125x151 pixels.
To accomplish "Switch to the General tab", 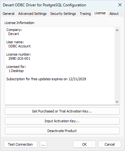I will [x=9, y=14].
